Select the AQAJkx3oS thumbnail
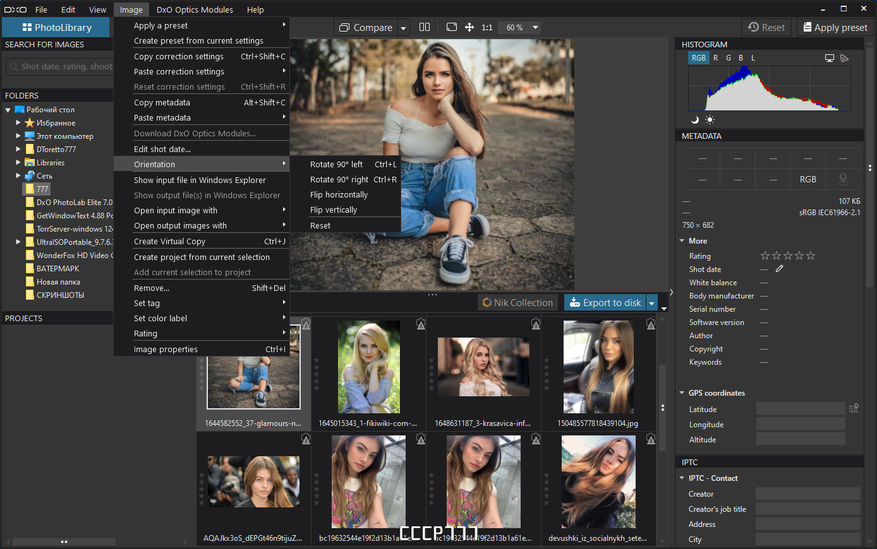The image size is (877, 549). pos(253,481)
